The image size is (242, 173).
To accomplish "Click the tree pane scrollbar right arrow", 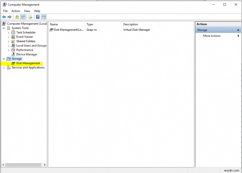I will coord(44,165).
